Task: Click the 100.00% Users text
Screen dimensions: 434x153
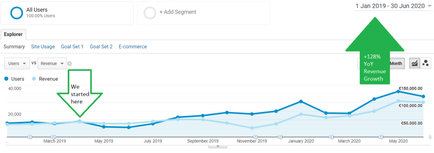Action: (41, 16)
